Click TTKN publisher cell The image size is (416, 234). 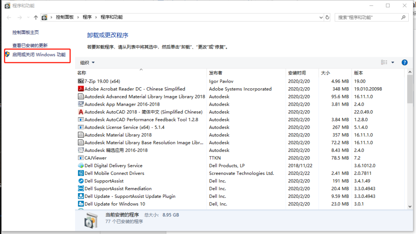coord(215,158)
